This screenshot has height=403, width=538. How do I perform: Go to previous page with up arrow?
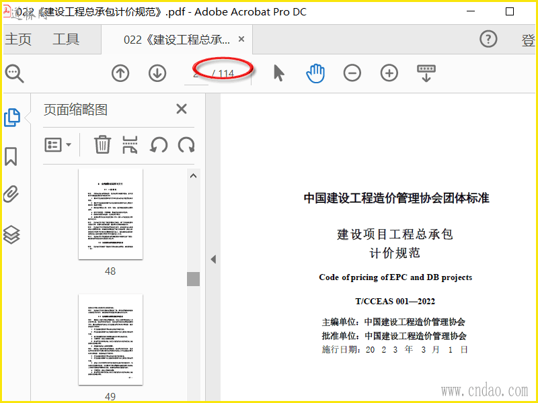click(120, 73)
